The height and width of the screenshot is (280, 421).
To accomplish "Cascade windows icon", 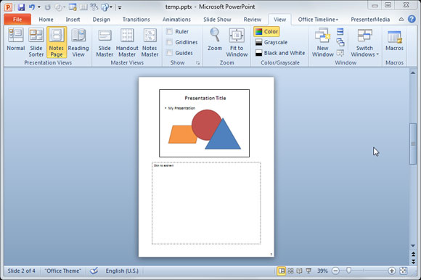I will 340,42.
